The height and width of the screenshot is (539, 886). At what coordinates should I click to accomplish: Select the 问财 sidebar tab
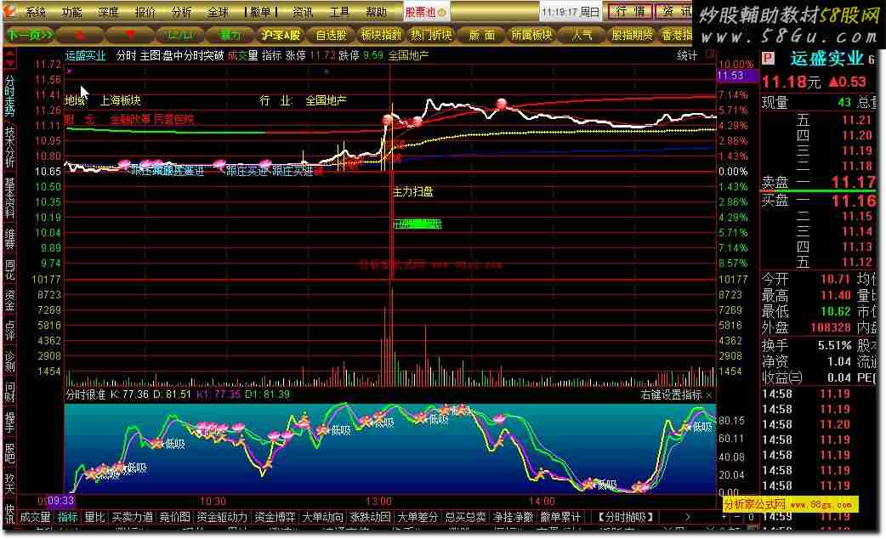(9, 393)
